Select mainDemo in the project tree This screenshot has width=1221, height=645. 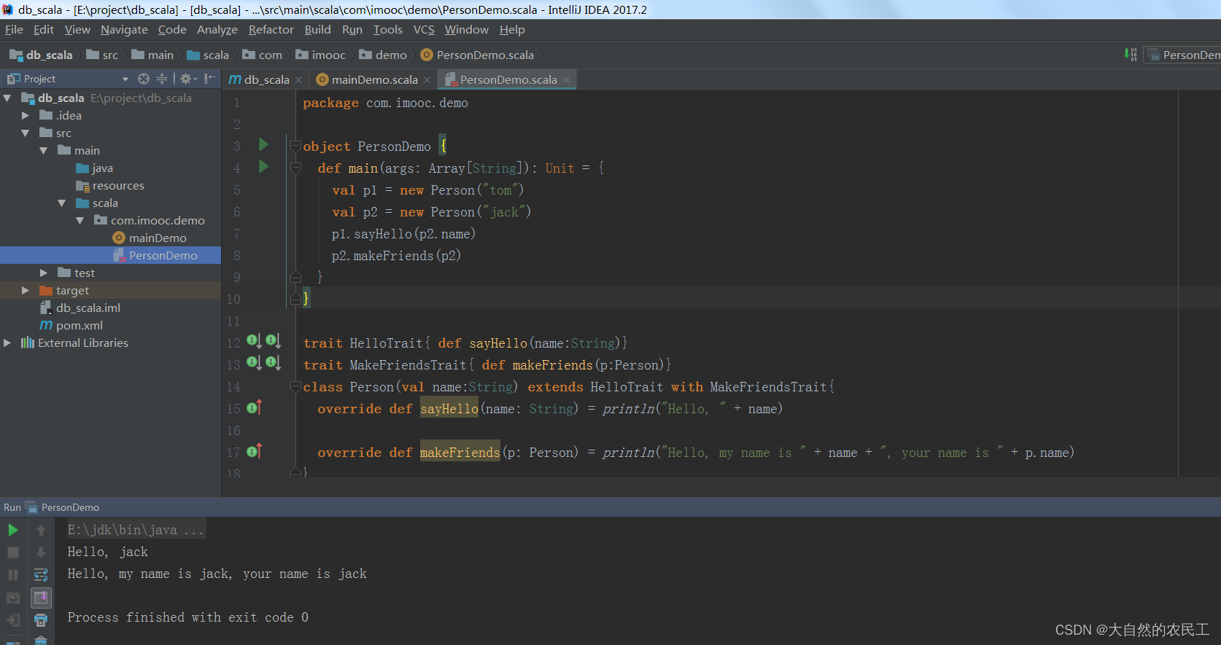tap(150, 238)
